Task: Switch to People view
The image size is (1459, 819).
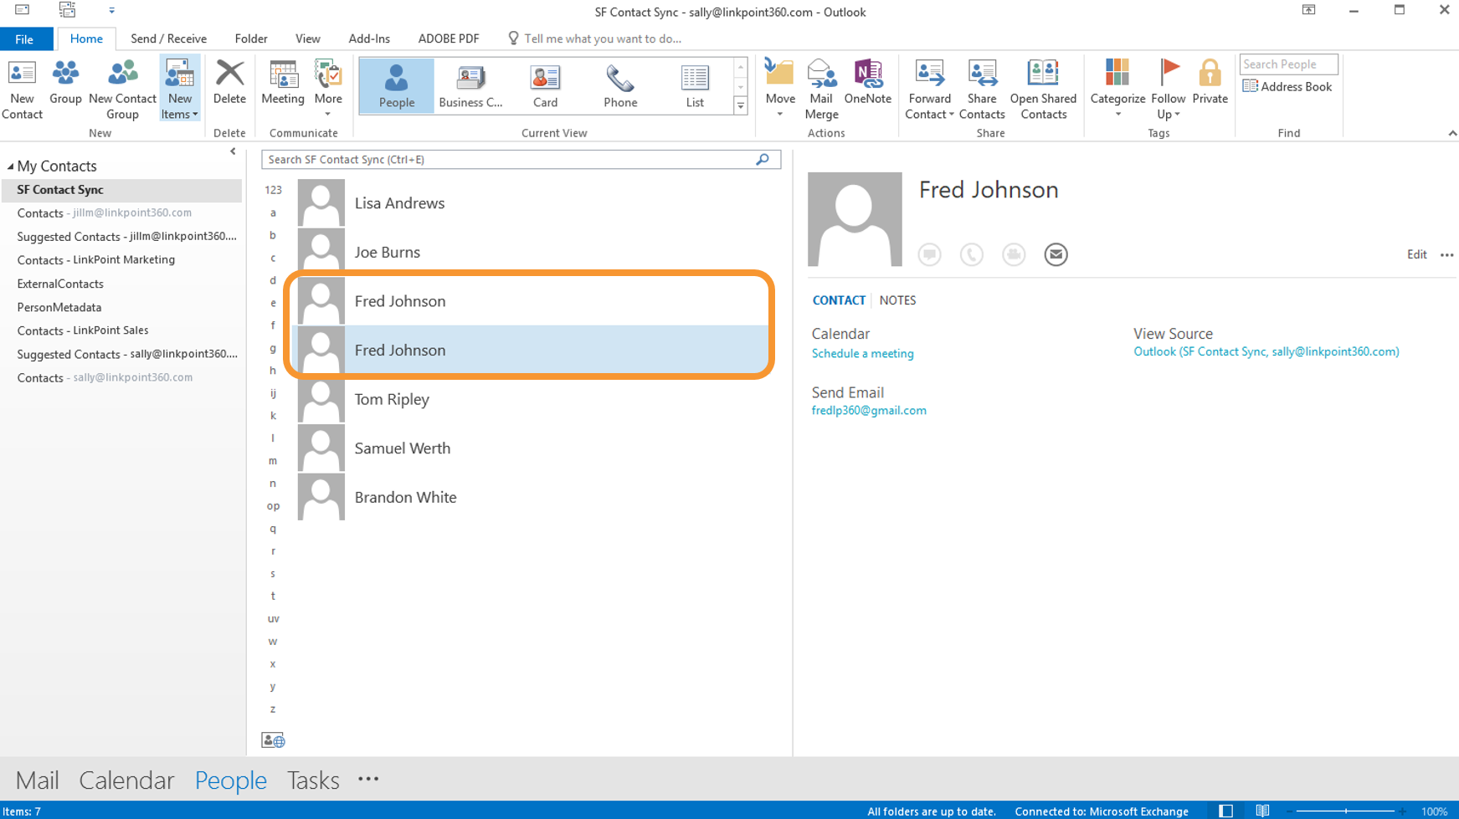Action: (x=397, y=86)
